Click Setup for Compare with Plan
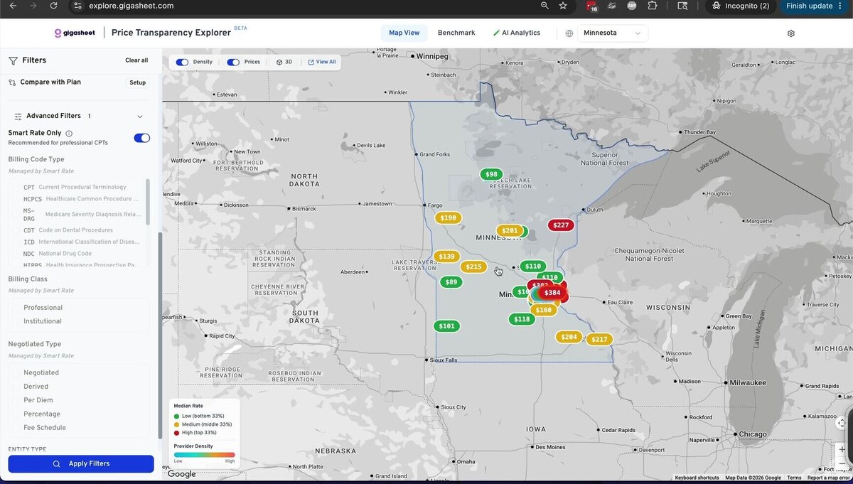The image size is (853, 484). point(138,82)
